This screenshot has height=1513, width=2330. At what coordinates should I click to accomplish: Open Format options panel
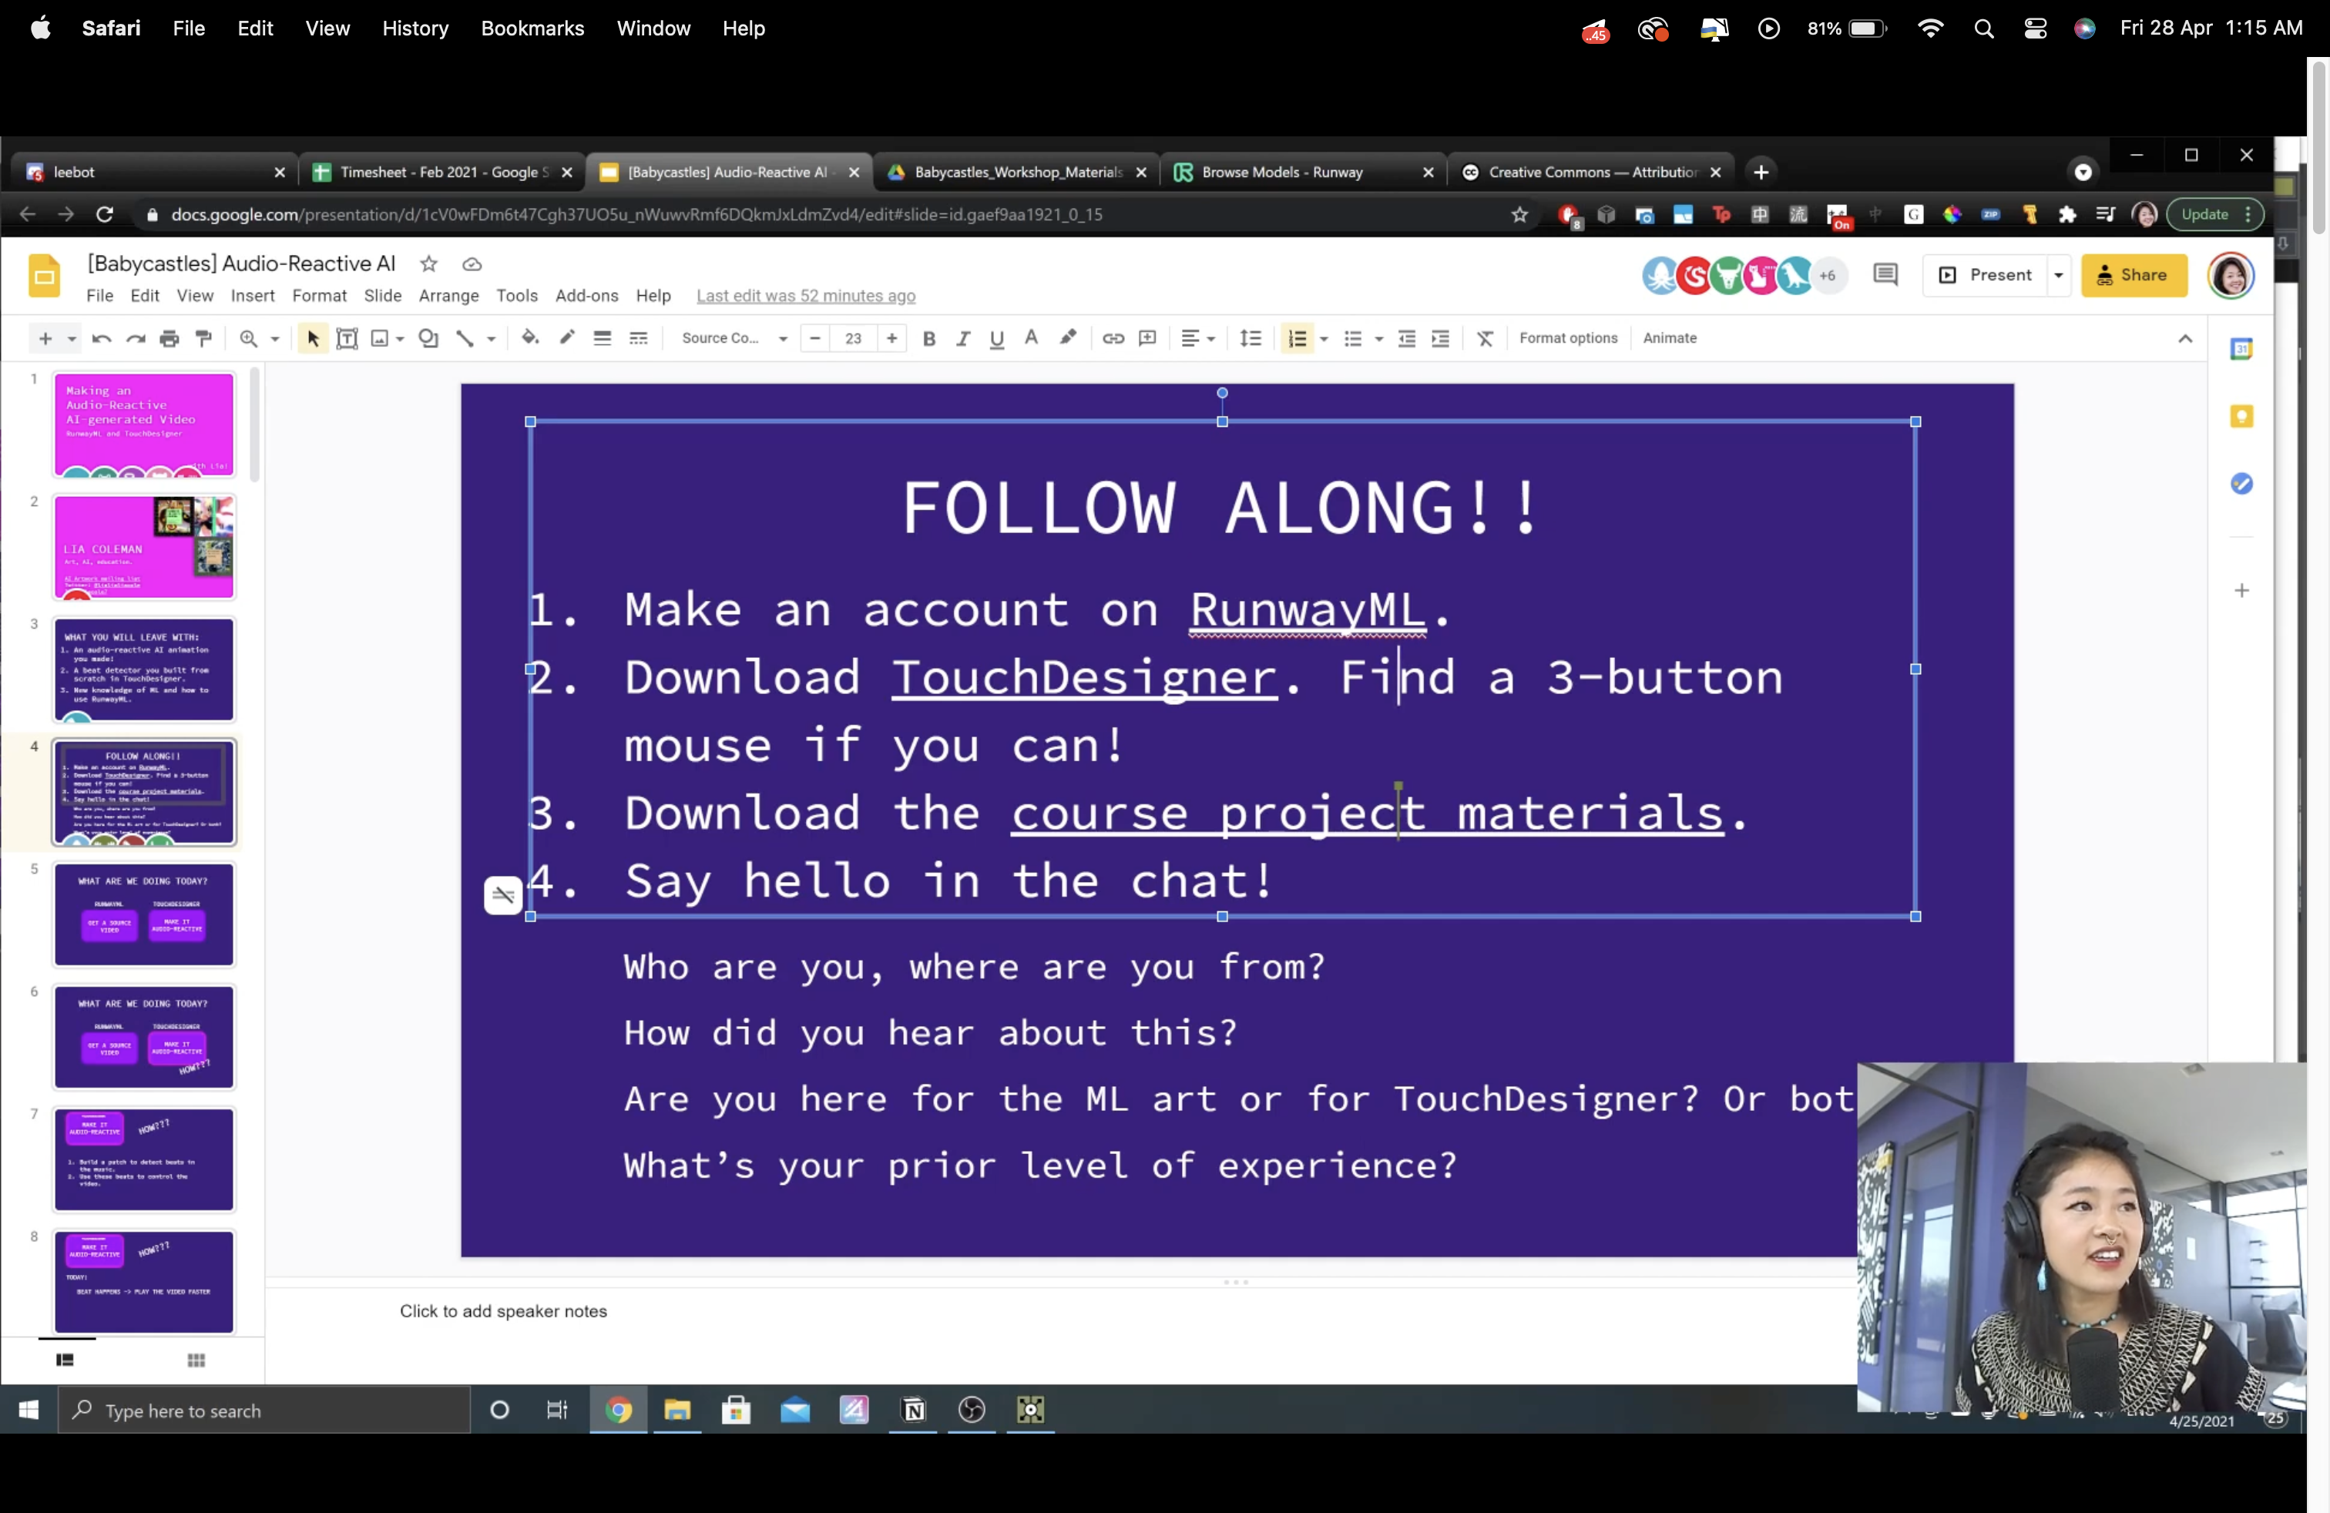tap(1568, 339)
